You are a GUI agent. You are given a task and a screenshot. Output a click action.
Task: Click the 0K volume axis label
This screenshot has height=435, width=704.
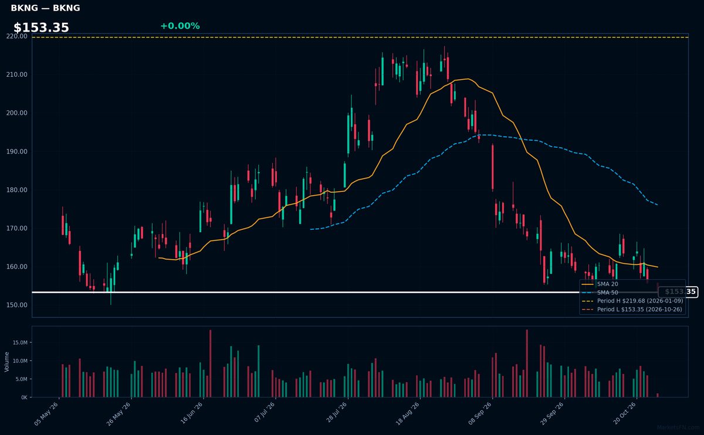point(24,397)
